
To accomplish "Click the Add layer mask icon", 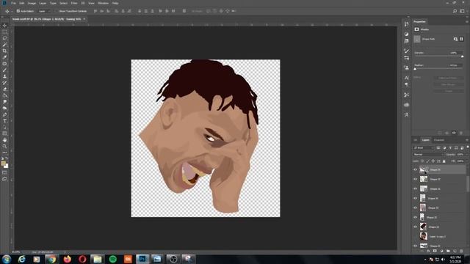I will [x=435, y=251].
